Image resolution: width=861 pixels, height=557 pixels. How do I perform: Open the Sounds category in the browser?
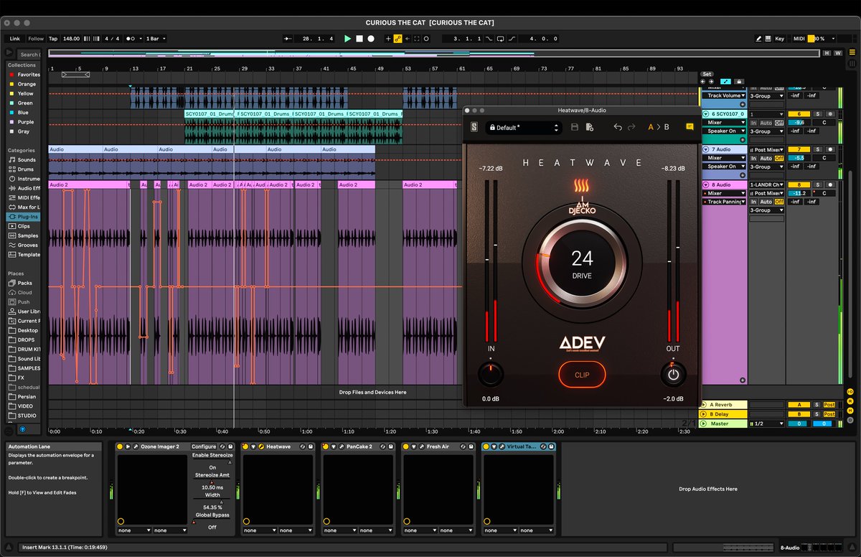tap(22, 160)
